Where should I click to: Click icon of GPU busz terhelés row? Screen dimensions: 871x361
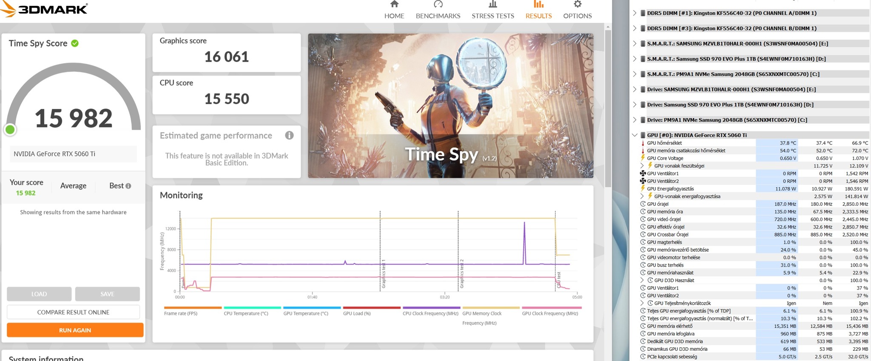point(643,265)
